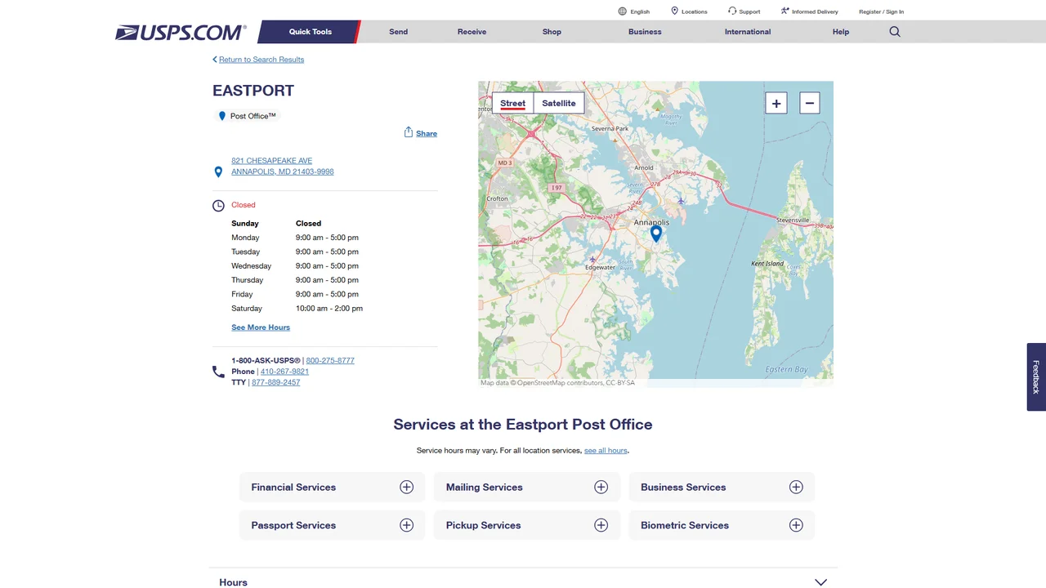The image size is (1046, 588).
Task: Click See More Hours link
Action: 261,327
